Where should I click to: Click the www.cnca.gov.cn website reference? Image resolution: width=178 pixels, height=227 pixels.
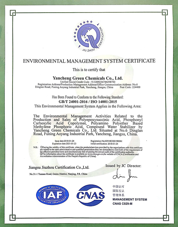click(x=95, y=154)
